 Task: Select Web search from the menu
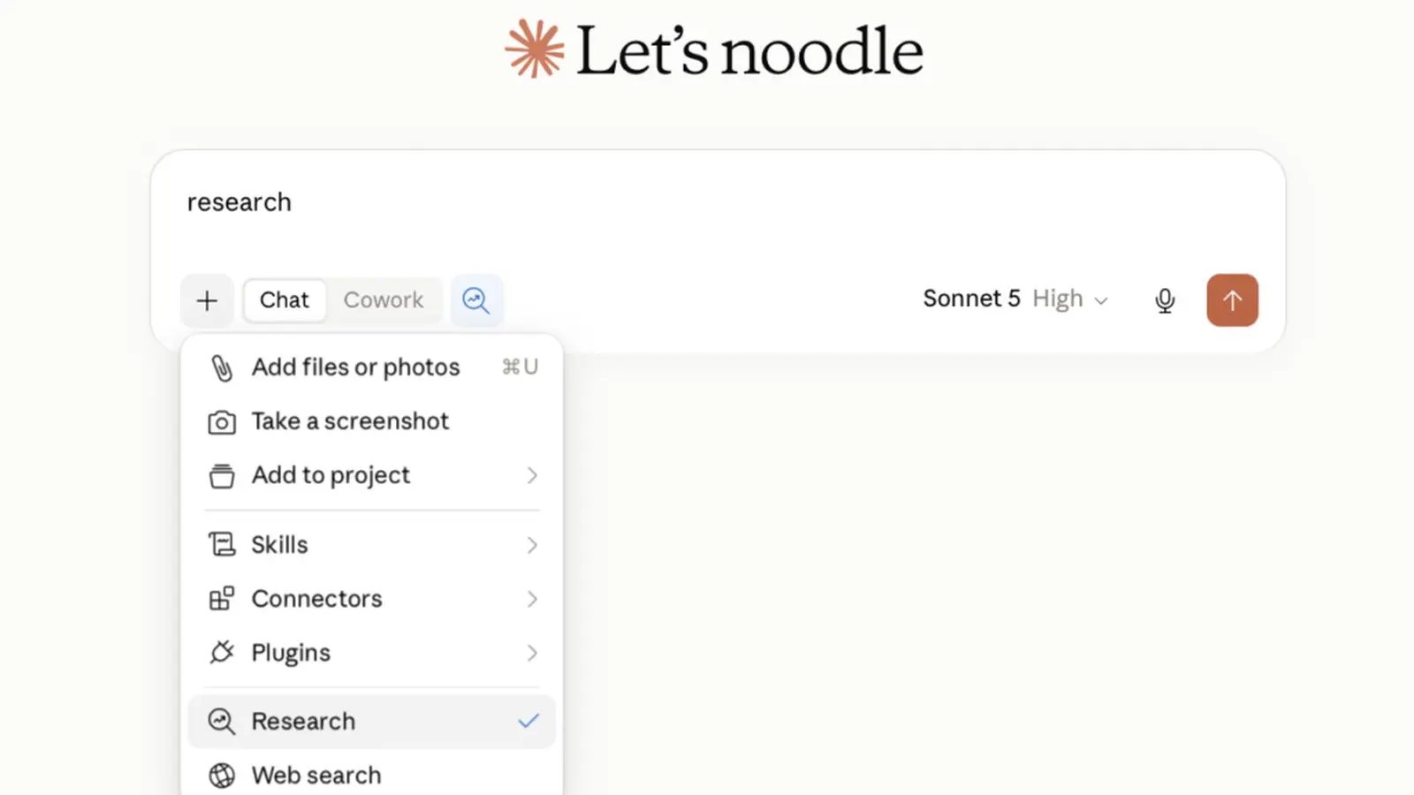tap(372, 776)
